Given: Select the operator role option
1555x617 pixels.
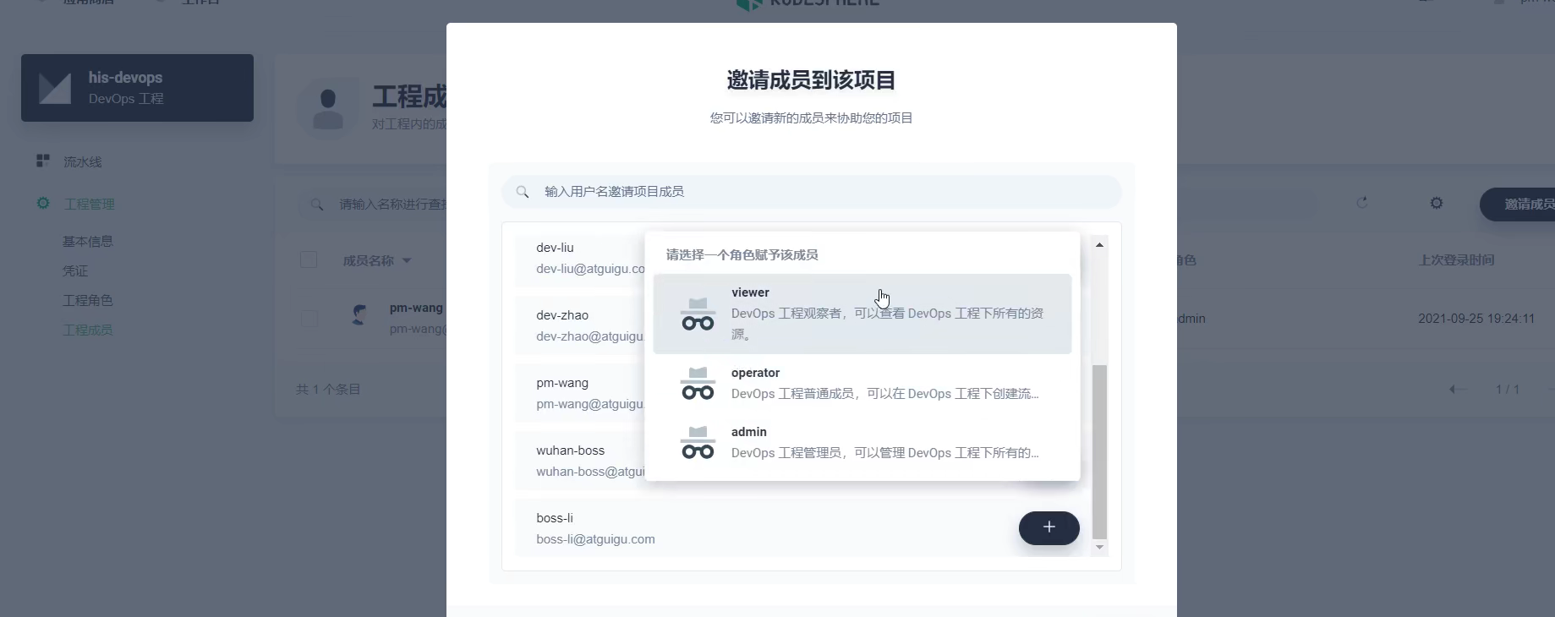Looking at the screenshot, I should pyautogui.click(x=862, y=383).
